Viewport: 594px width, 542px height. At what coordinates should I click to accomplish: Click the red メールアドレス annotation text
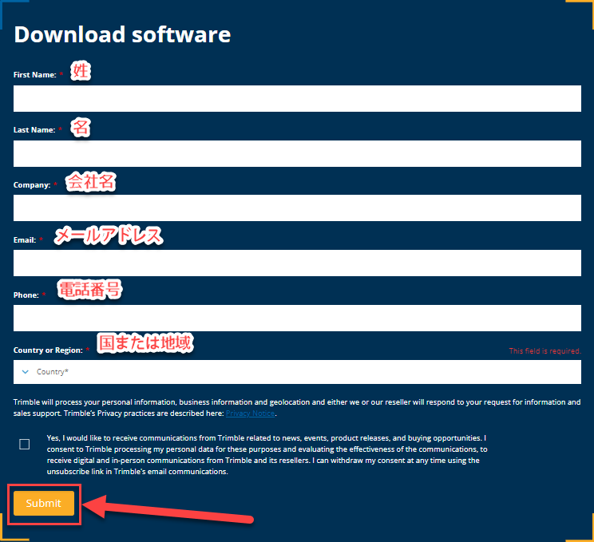point(108,235)
